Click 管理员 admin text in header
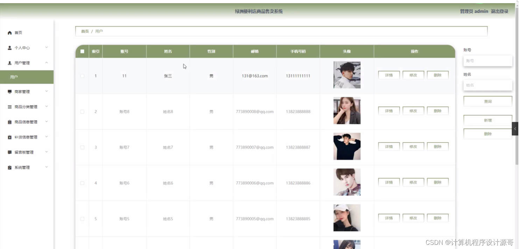 [474, 11]
